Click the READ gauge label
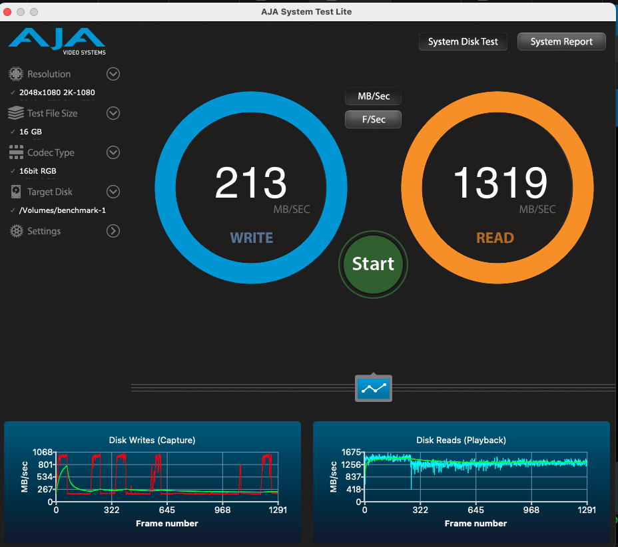 coord(495,238)
